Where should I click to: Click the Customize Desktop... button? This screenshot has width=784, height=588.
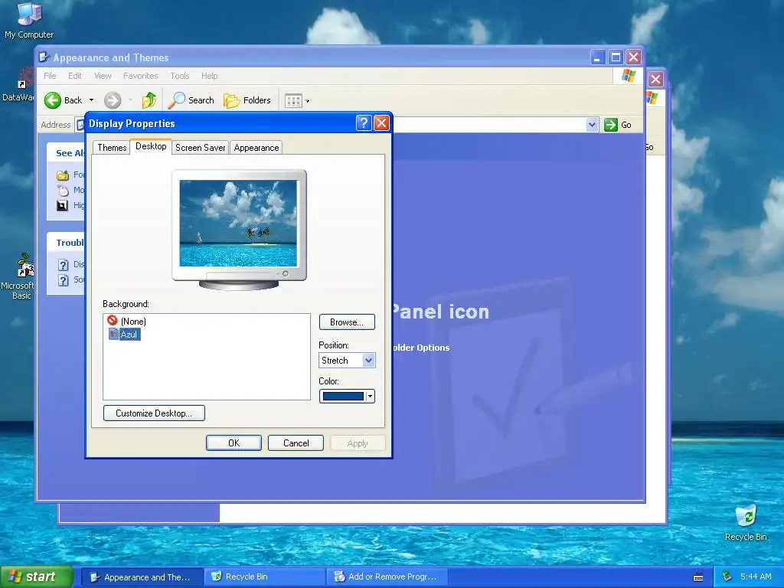154,413
